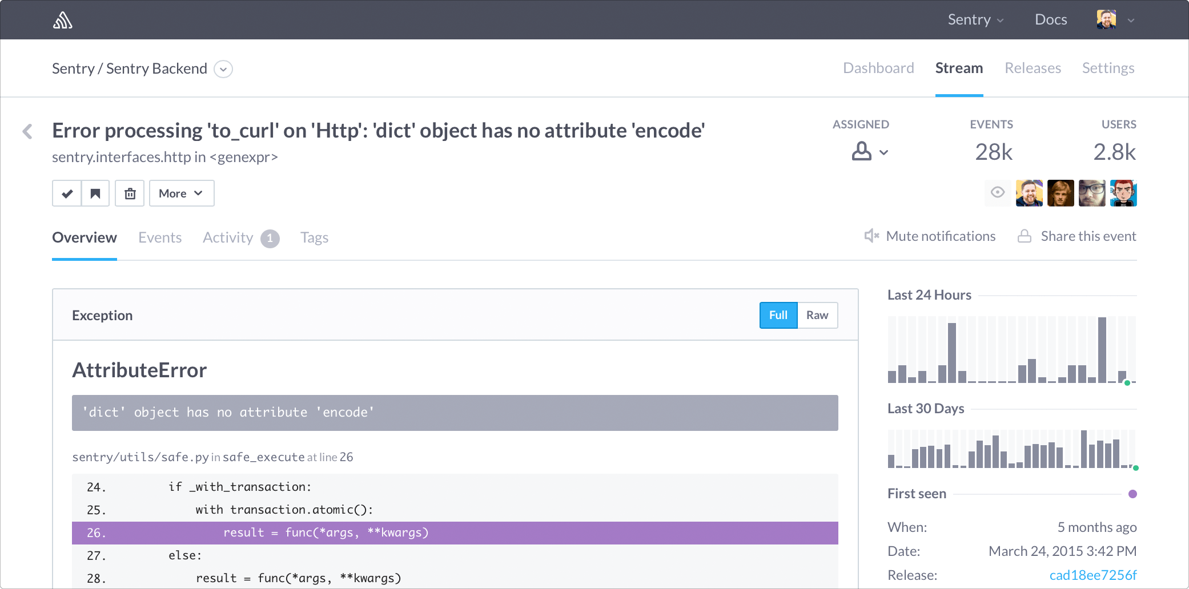The width and height of the screenshot is (1189, 589).
Task: Click the assignee person icon
Action: 862,151
